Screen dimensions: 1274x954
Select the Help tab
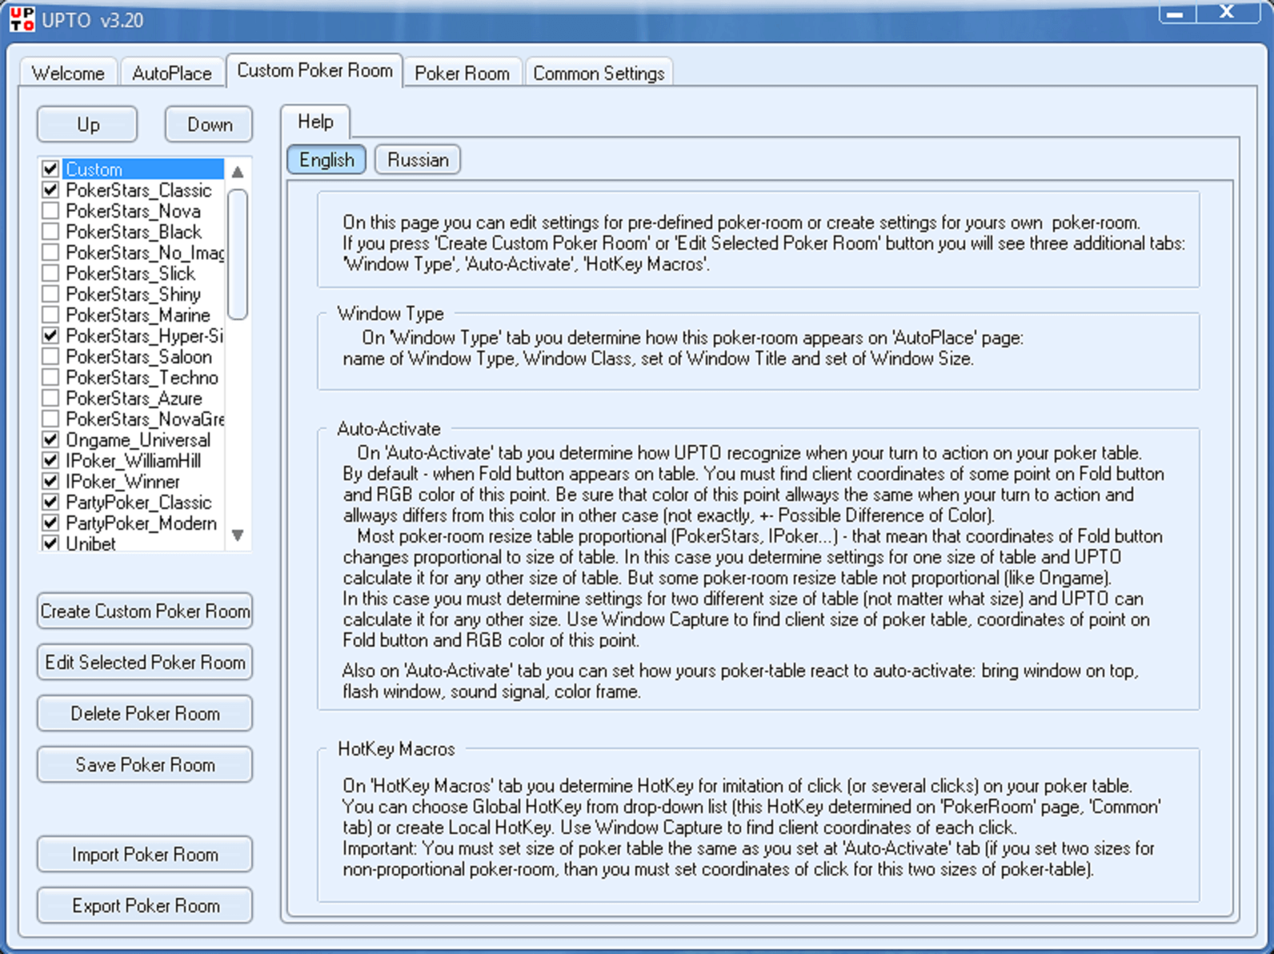[x=315, y=122]
